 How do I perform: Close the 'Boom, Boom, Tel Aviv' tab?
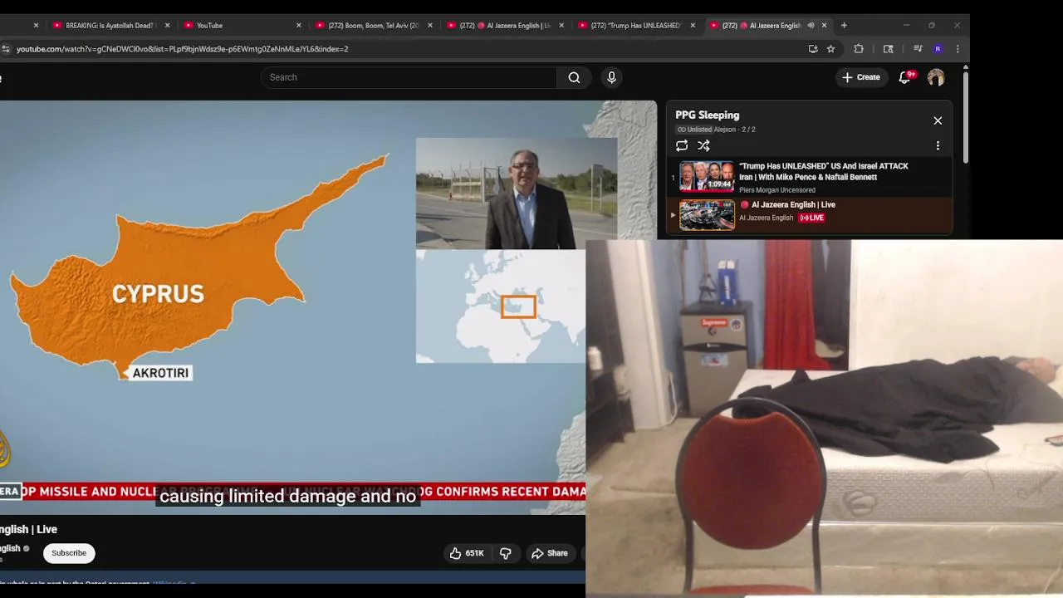click(430, 26)
